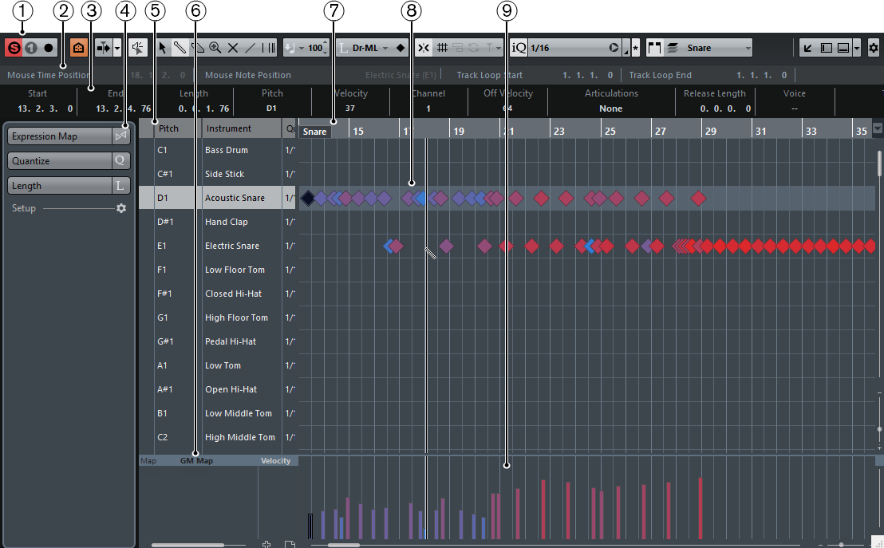Click the vertical zoom slider handle
Viewport: 884px width, 548px height.
[879, 429]
